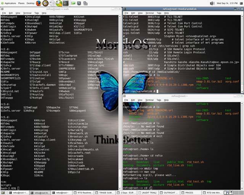The height and width of the screenshot is (195, 244).
Task: Click the 'SSH Remote Login Protocol' 22/tcp line
Action: tap(164, 49)
